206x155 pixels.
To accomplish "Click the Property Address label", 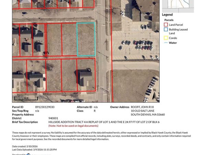I will [x=23, y=115].
